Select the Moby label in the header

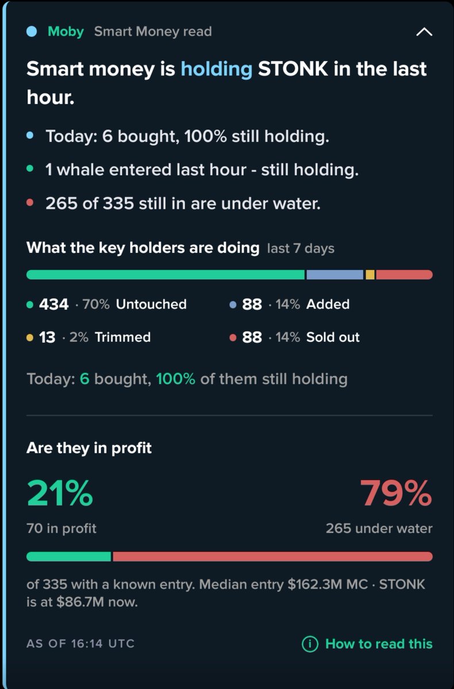point(66,32)
